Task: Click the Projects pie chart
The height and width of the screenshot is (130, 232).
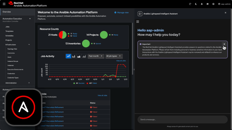Action: pyautogui.click(x=104, y=35)
